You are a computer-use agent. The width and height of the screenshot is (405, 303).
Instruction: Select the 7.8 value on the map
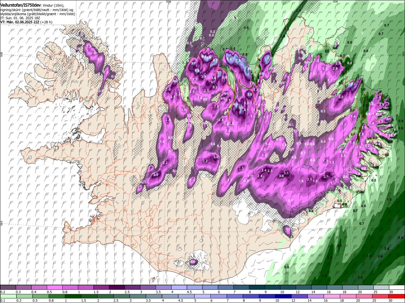(x=247, y=68)
